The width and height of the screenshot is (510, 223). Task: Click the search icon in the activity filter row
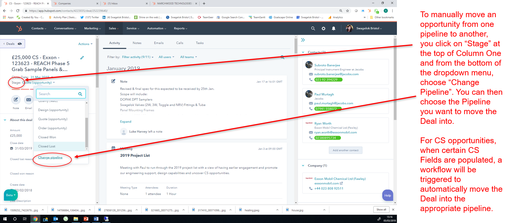(x=282, y=57)
